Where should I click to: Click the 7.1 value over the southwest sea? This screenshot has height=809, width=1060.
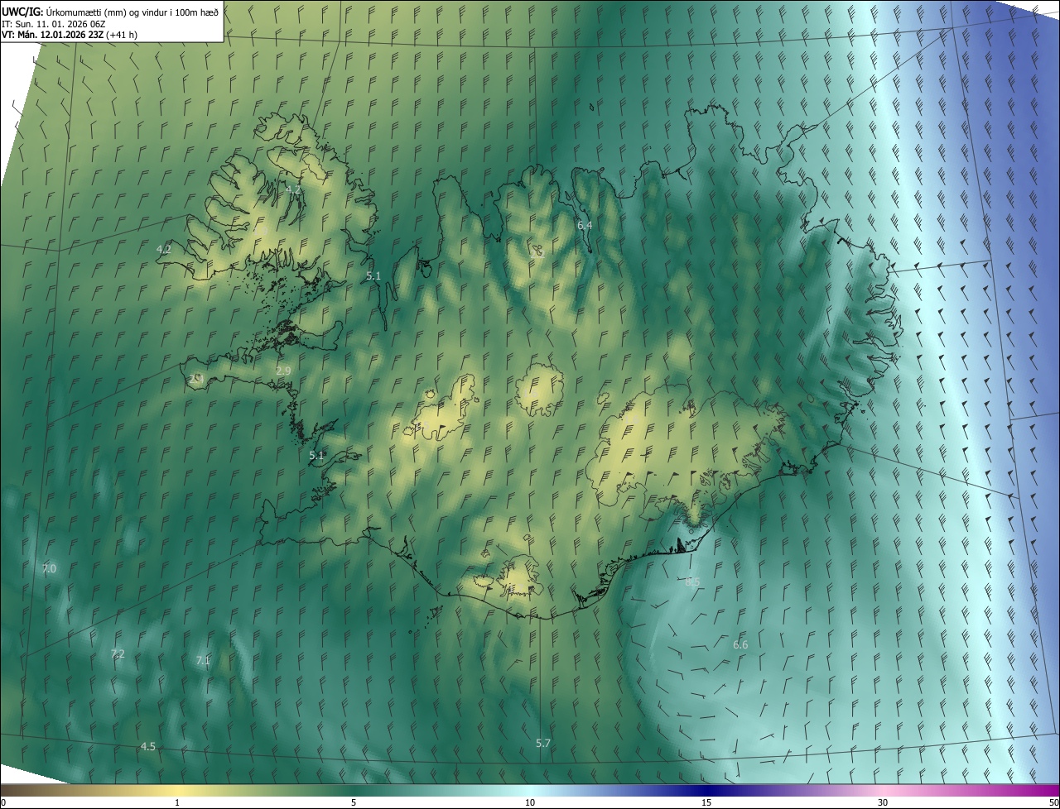[203, 660]
